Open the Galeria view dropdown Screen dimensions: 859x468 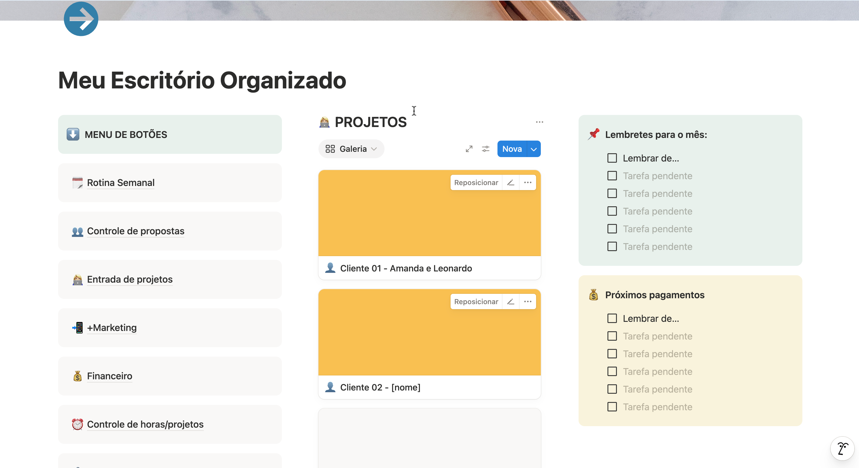tap(351, 149)
